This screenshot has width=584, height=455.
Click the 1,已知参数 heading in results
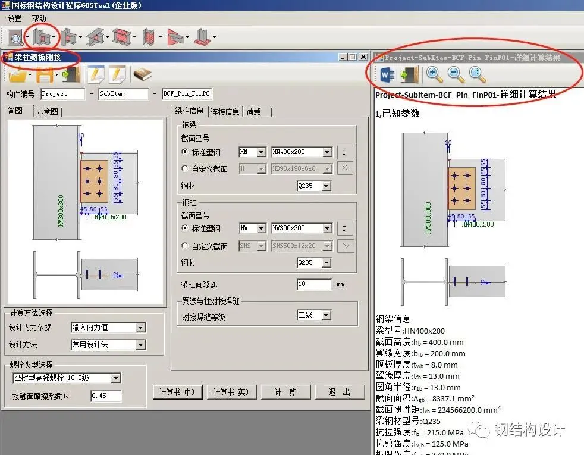click(x=397, y=113)
